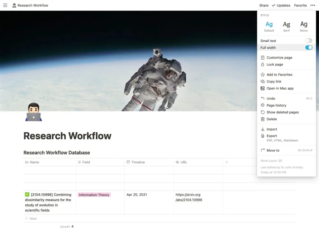The width and height of the screenshot is (319, 234).
Task: Click the star icon for Add to Favorites
Action: tap(263, 74)
